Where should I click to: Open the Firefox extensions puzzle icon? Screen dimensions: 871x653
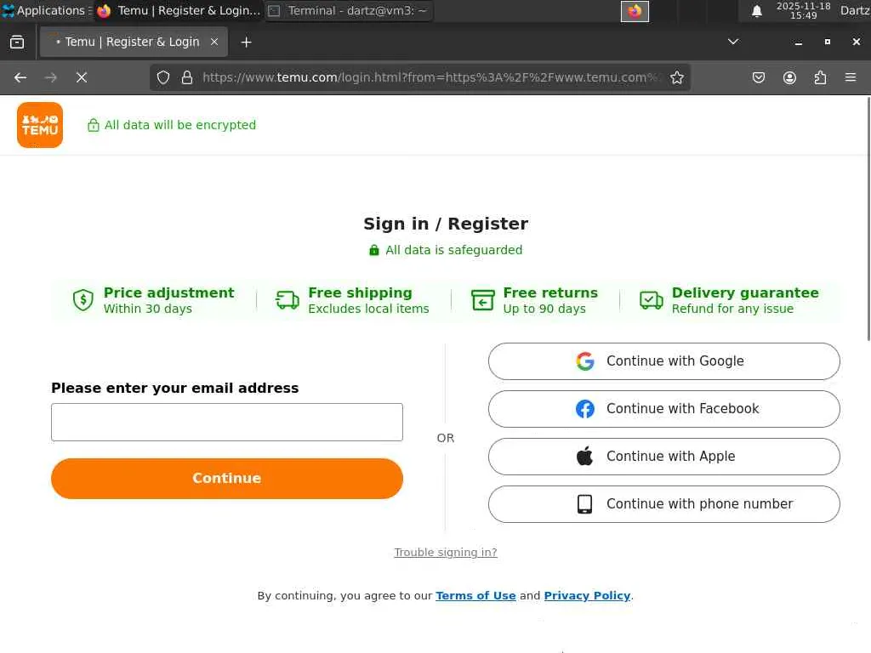click(820, 77)
